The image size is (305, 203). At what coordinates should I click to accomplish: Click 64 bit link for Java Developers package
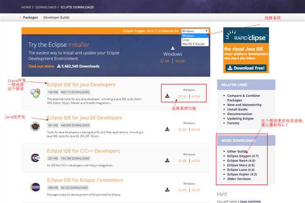coord(196,96)
